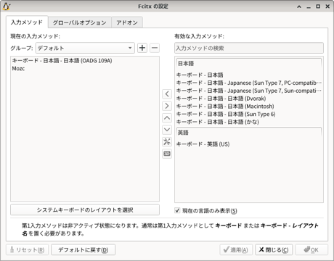Click the title bar shade arrow
Image resolution: width=334 pixels, height=261 pixels.
click(x=299, y=7)
